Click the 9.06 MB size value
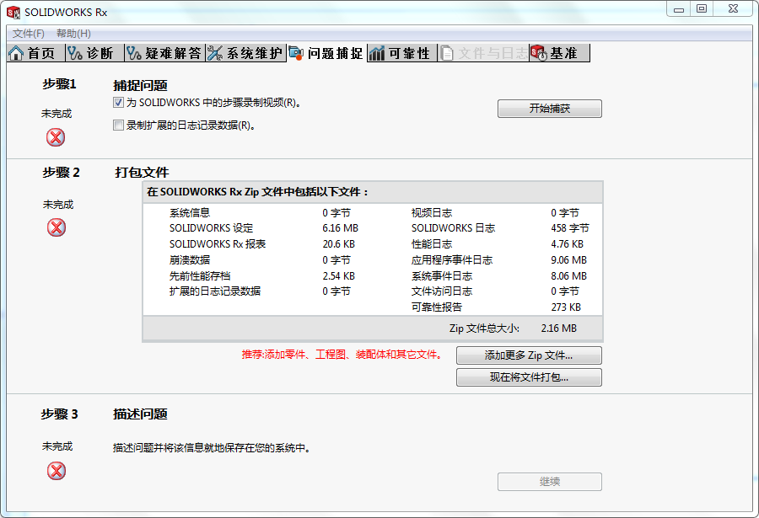Viewport: 759px width, 518px height. (x=568, y=260)
